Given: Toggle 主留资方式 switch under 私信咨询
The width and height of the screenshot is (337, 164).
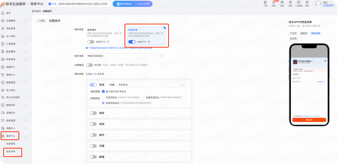Looking at the screenshot, I should [132, 42].
